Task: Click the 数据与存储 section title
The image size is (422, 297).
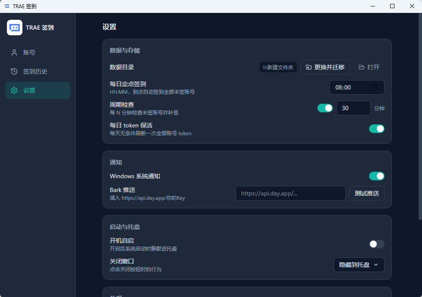Action: [x=125, y=51]
